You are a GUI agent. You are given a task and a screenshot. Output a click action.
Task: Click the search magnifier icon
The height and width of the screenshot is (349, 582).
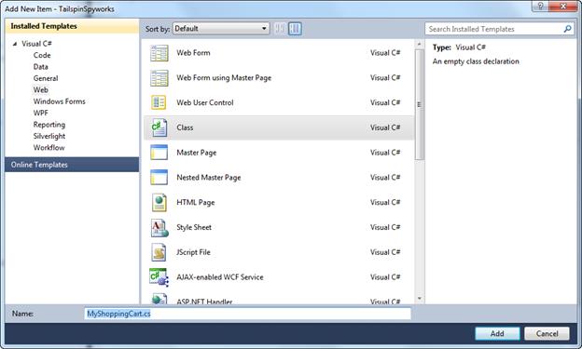point(567,29)
